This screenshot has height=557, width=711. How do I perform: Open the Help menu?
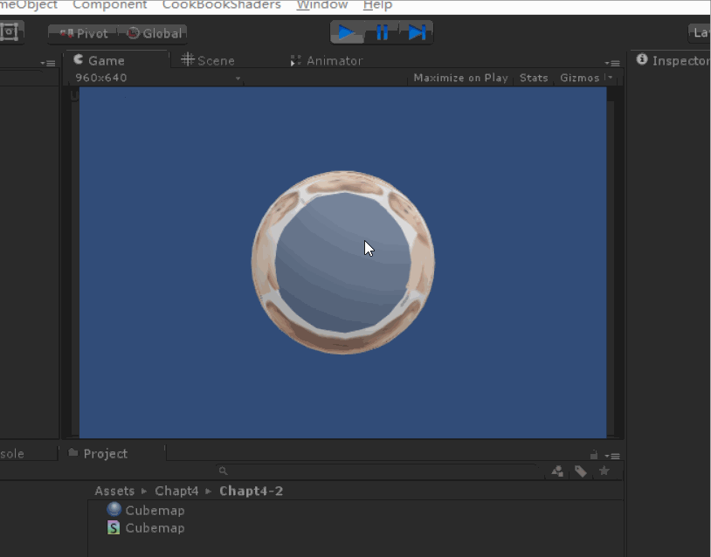(x=377, y=5)
